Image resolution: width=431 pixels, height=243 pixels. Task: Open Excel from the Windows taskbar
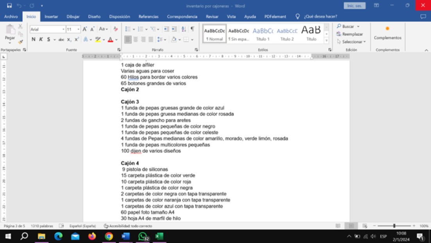[x=159, y=236]
